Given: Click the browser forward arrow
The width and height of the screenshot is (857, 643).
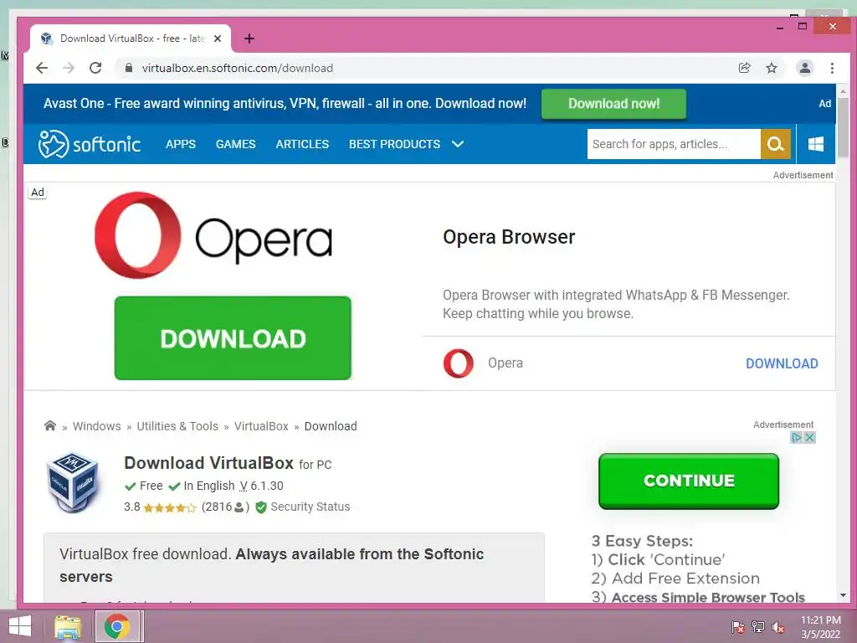Looking at the screenshot, I should point(69,68).
